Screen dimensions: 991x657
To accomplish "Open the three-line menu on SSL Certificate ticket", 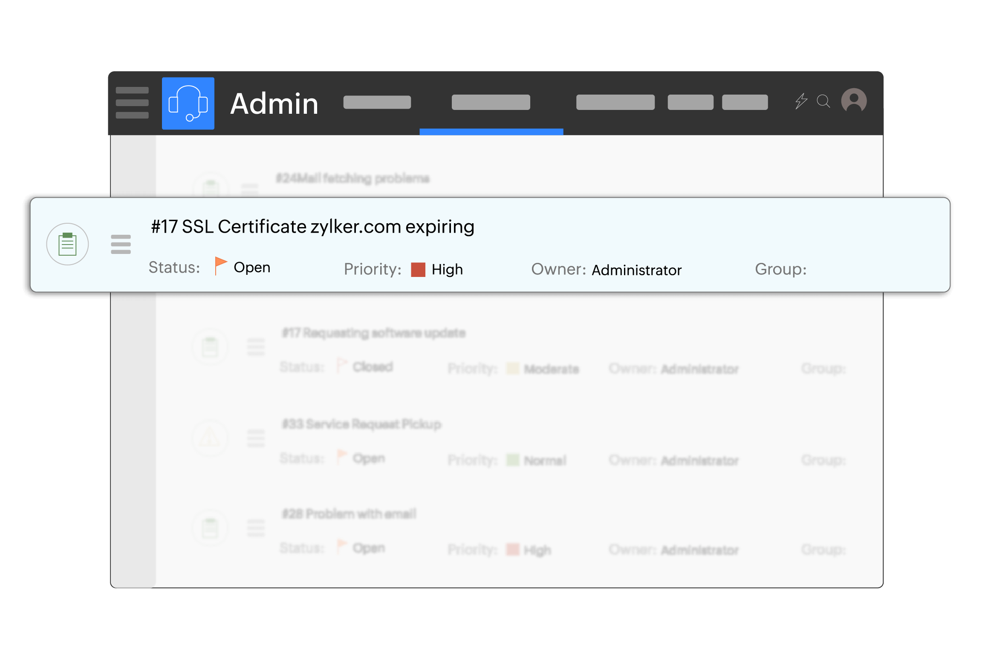I will point(121,244).
